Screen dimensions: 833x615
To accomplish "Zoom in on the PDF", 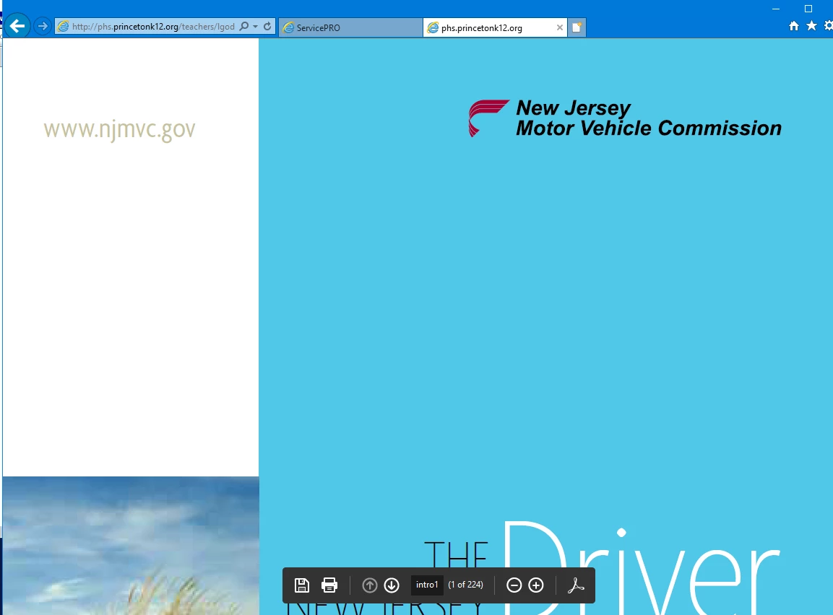I will [x=536, y=585].
